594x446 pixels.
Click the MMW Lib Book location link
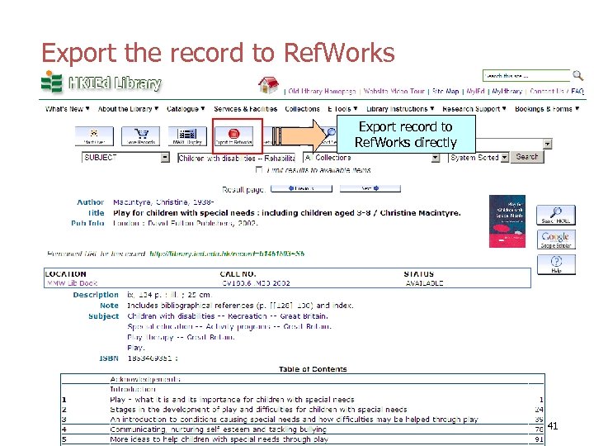pos(72,283)
